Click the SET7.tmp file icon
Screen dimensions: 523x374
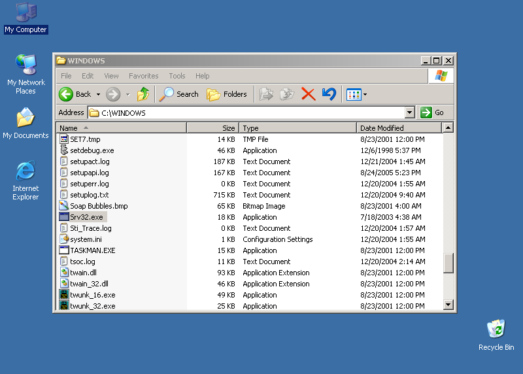coord(63,139)
